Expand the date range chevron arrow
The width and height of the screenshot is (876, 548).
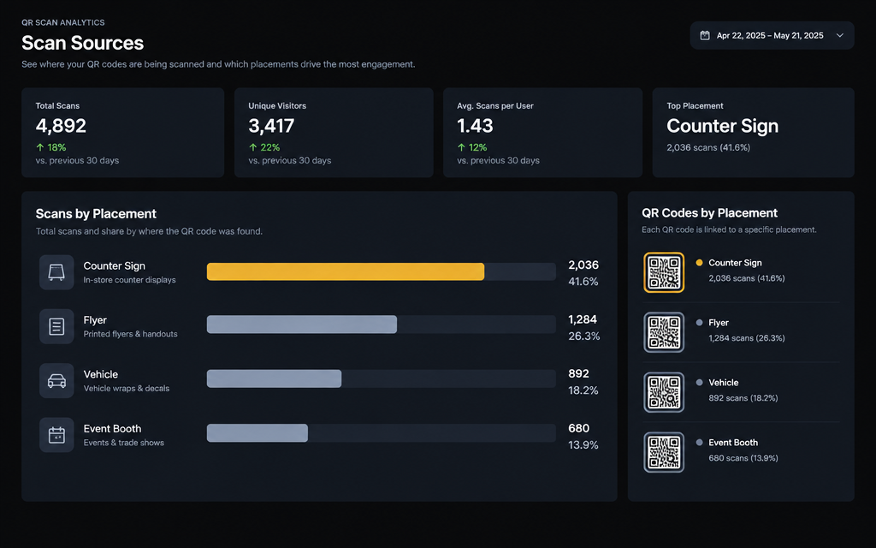tap(840, 35)
